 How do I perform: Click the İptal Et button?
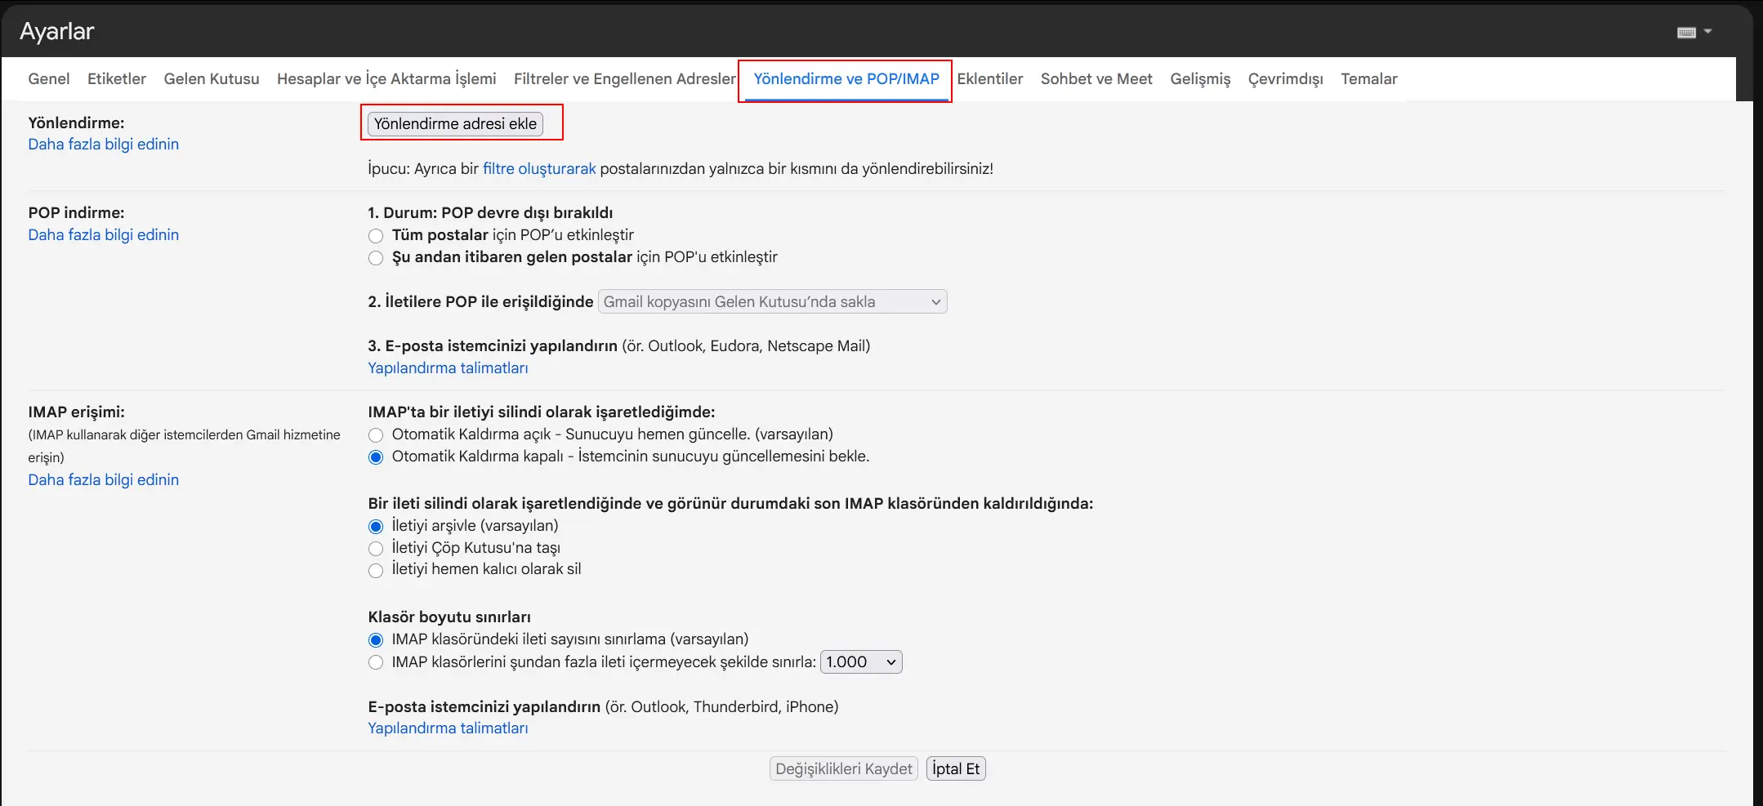[956, 768]
